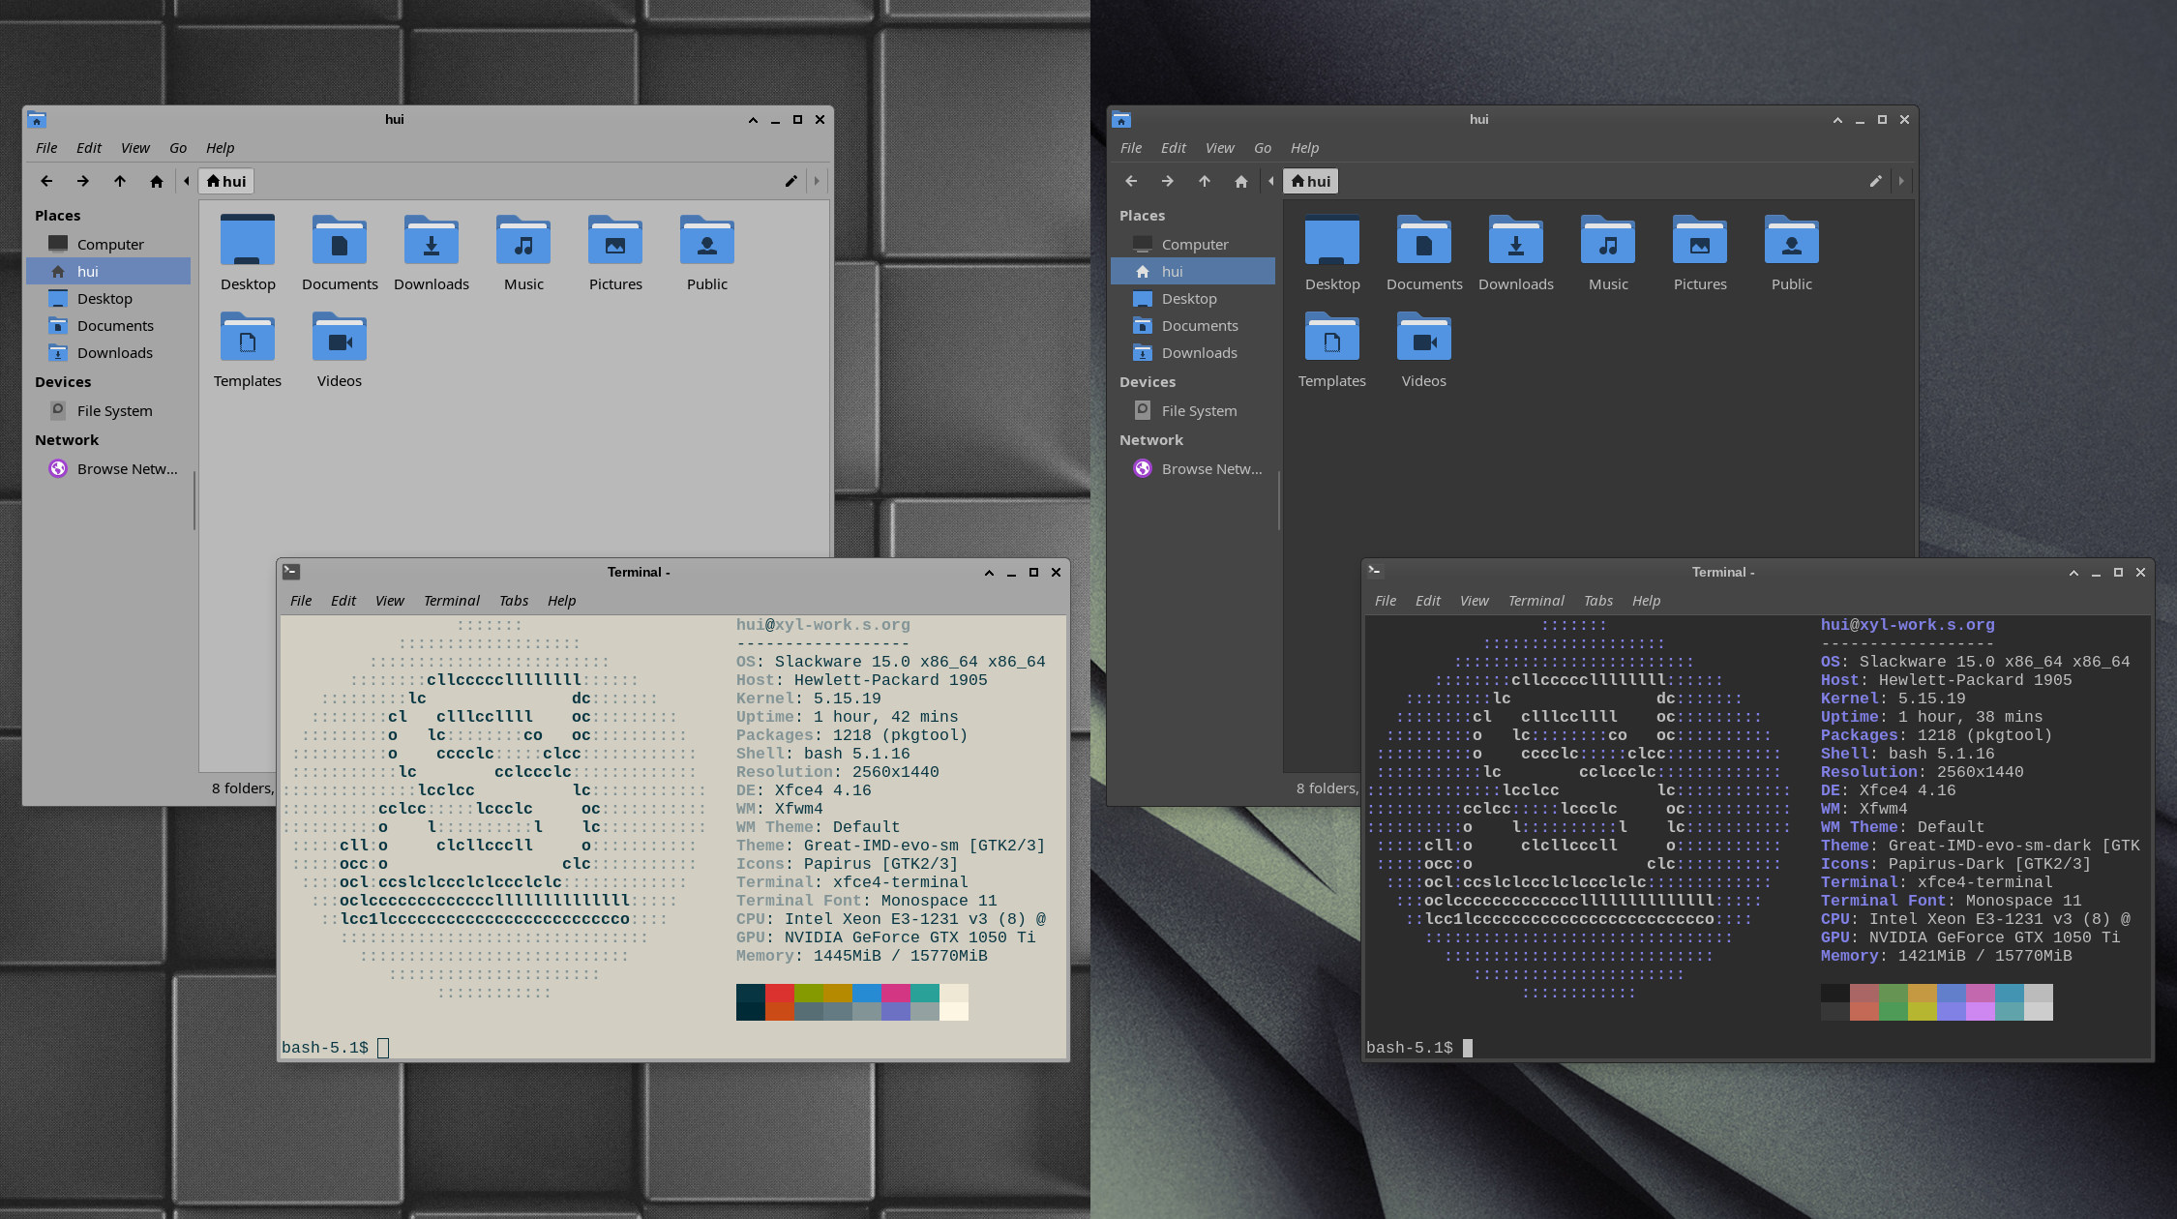Select Videos folder in dark file manager
Image resolution: width=2177 pixels, height=1219 pixels.
pyautogui.click(x=1424, y=349)
